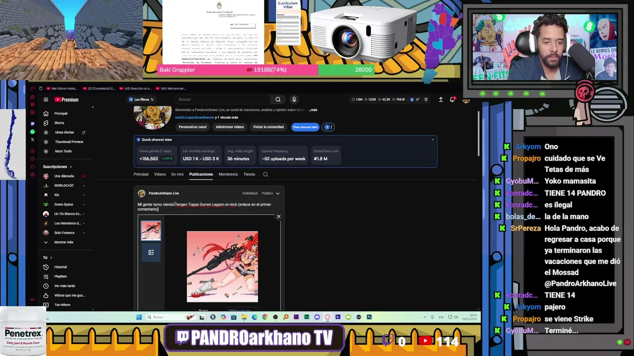The image size is (634, 356).
Task: Expand channel description with ...más
Action: (313, 110)
